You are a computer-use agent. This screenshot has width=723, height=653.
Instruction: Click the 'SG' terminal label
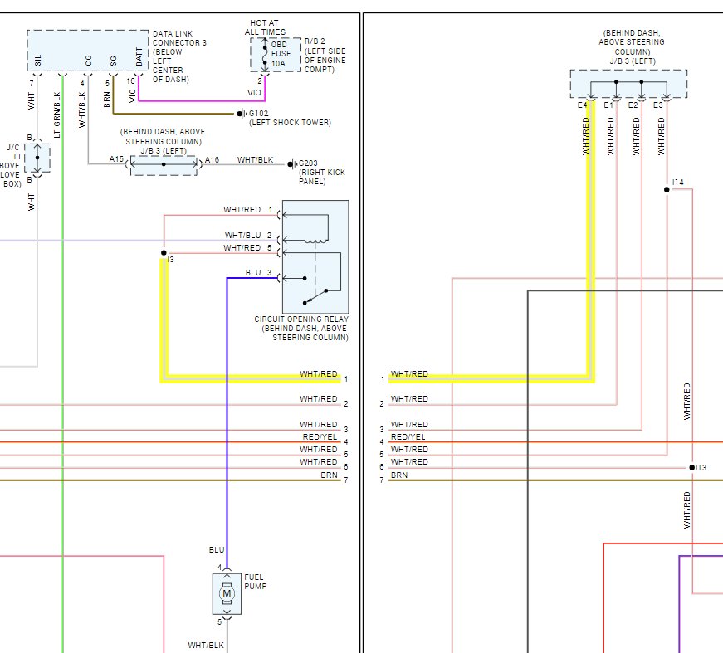point(114,61)
